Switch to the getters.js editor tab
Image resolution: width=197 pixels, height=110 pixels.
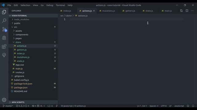coord(130,11)
